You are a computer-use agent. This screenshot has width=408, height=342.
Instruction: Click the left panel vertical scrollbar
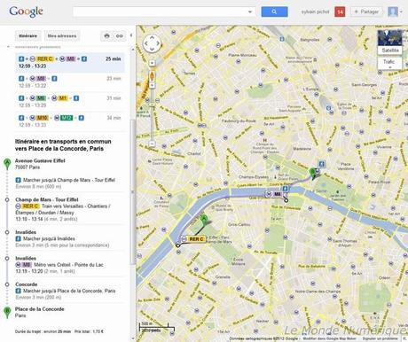click(x=133, y=192)
